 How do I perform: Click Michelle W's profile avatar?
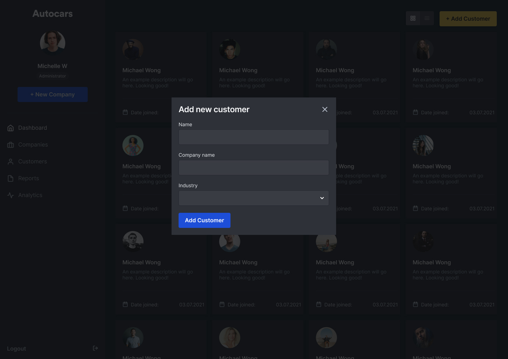click(53, 43)
